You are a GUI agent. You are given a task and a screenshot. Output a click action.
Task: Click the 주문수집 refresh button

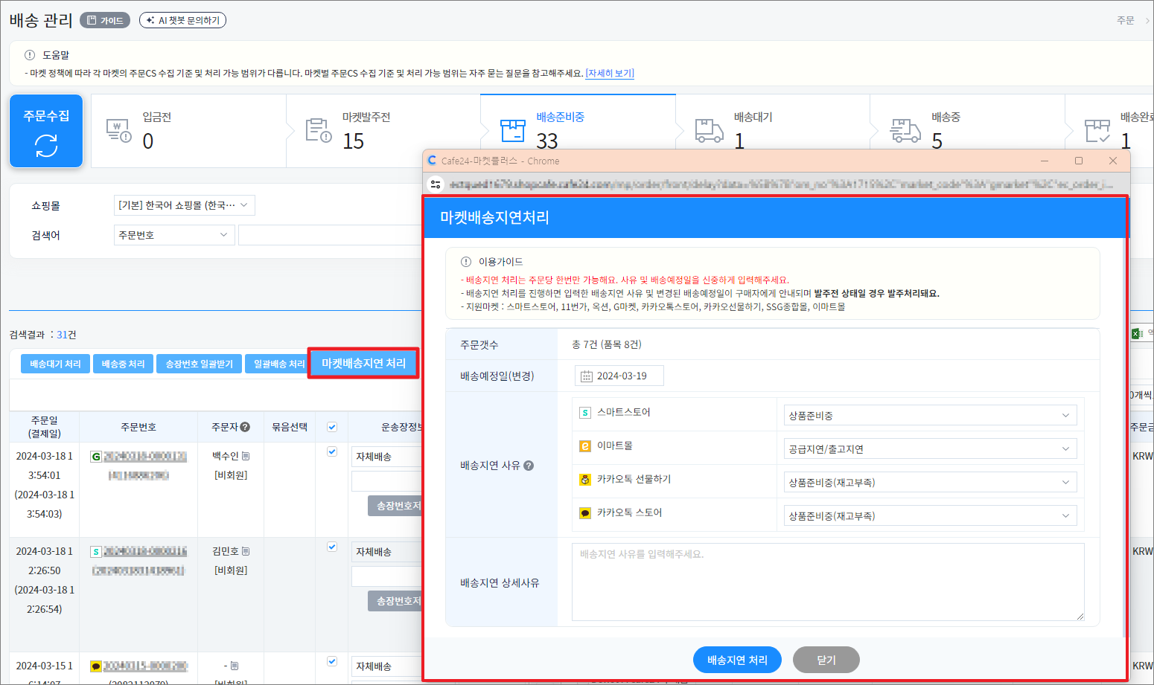click(x=46, y=131)
